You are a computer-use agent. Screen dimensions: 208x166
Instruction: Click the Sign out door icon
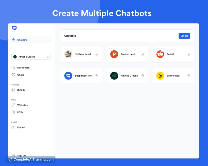pyautogui.click(x=13, y=155)
